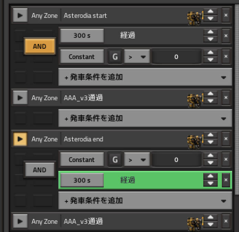Click the Constant button under Asterodia end
Image resolution: width=239 pixels, height=232 pixels.
pyautogui.click(x=82, y=160)
